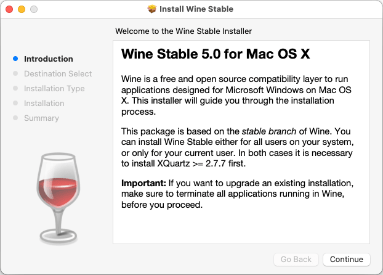Click the Go Back button
383x275 pixels.
click(296, 260)
